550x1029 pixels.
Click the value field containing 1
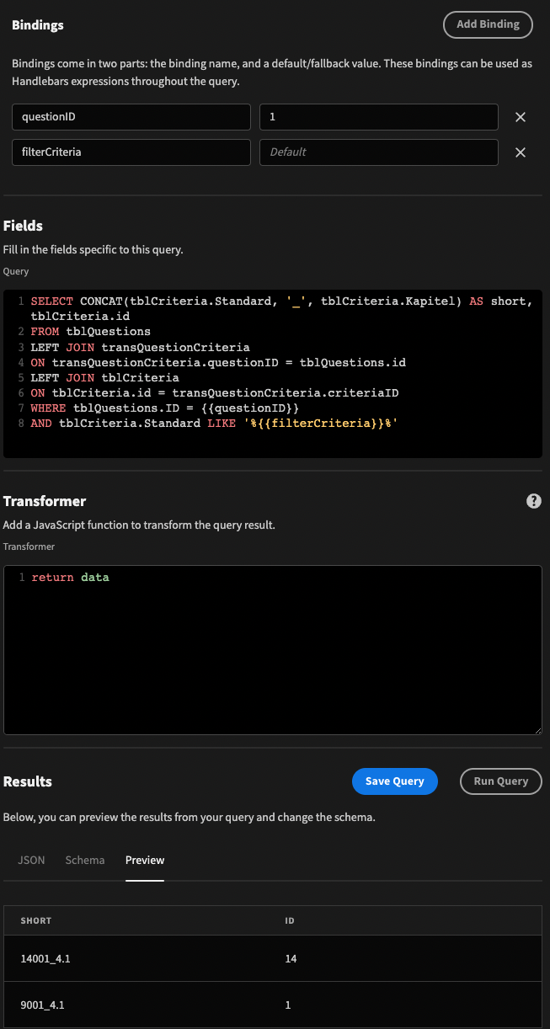(x=378, y=117)
